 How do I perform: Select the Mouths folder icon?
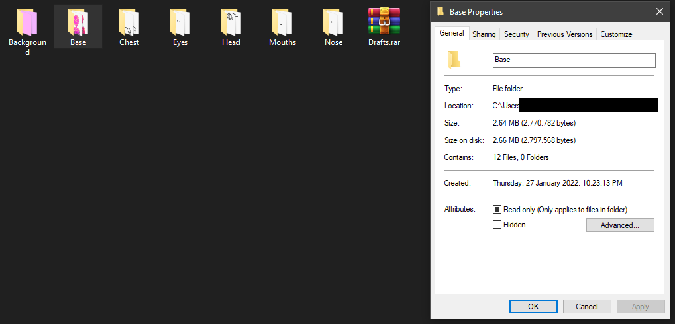tap(282, 22)
